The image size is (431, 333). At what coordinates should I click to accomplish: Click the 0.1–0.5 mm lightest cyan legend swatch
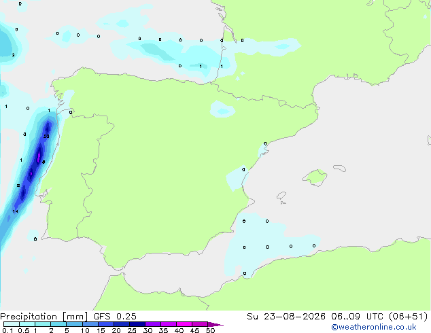click(12, 324)
